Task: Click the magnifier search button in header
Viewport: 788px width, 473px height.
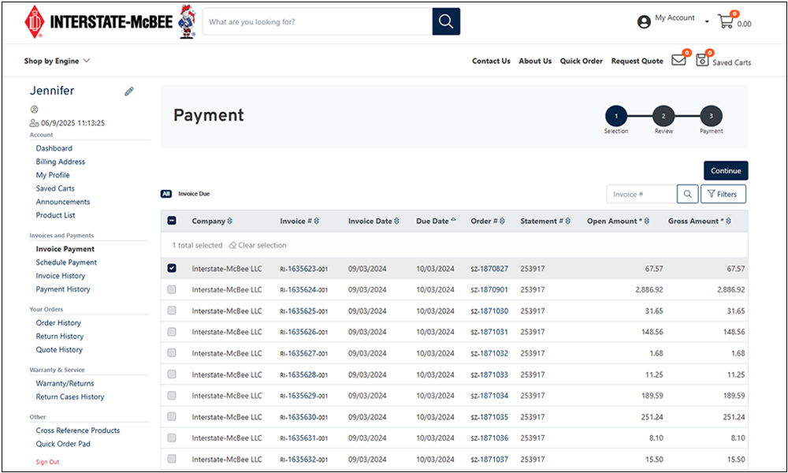Action: [x=446, y=21]
